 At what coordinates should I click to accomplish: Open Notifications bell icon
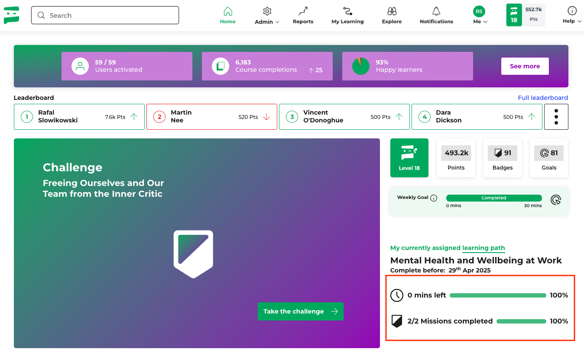[436, 12]
